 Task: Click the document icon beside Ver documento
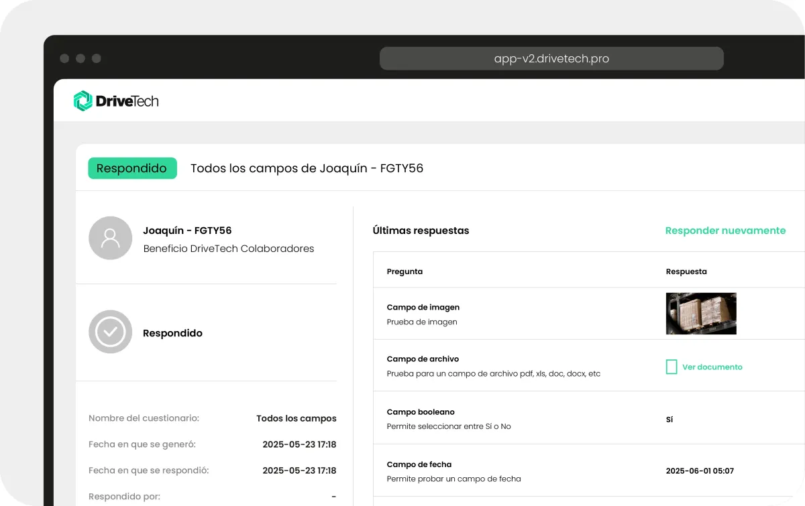[x=671, y=367]
